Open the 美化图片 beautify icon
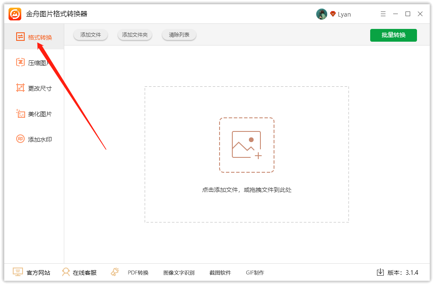 (20, 114)
